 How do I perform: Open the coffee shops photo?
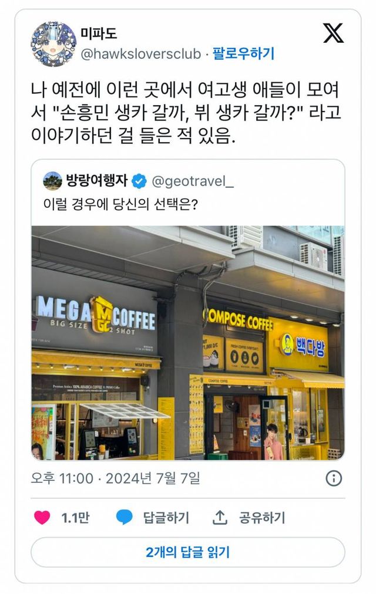[x=188, y=343]
